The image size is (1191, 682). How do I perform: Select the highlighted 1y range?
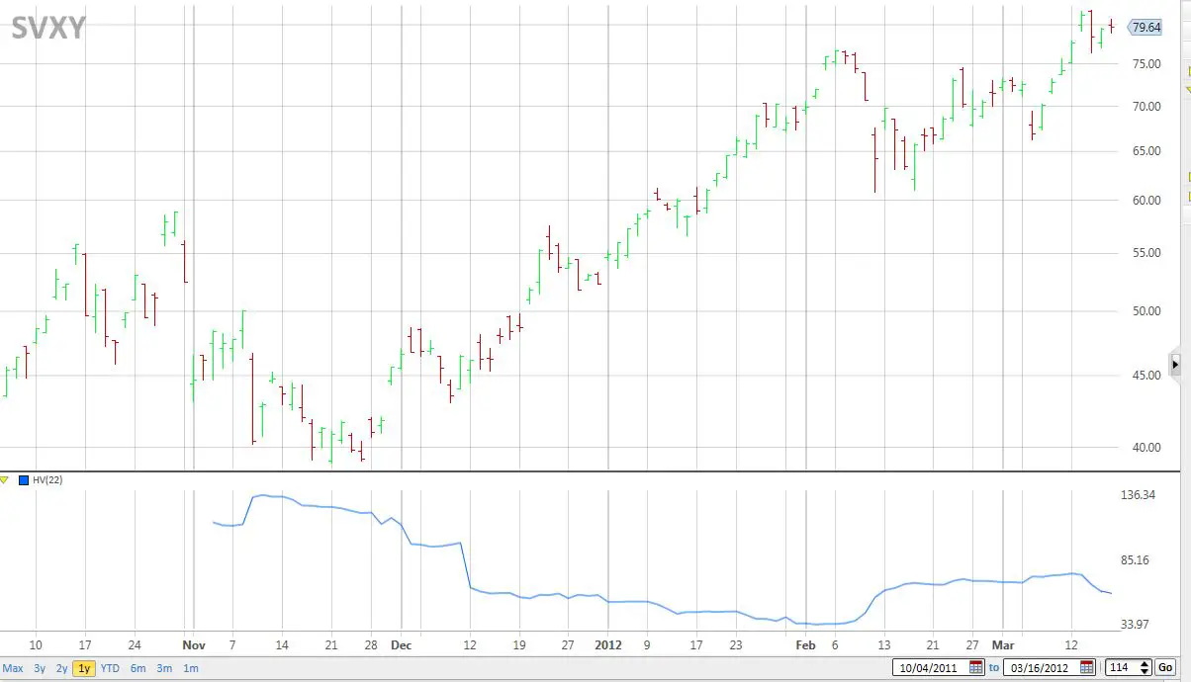point(83,668)
